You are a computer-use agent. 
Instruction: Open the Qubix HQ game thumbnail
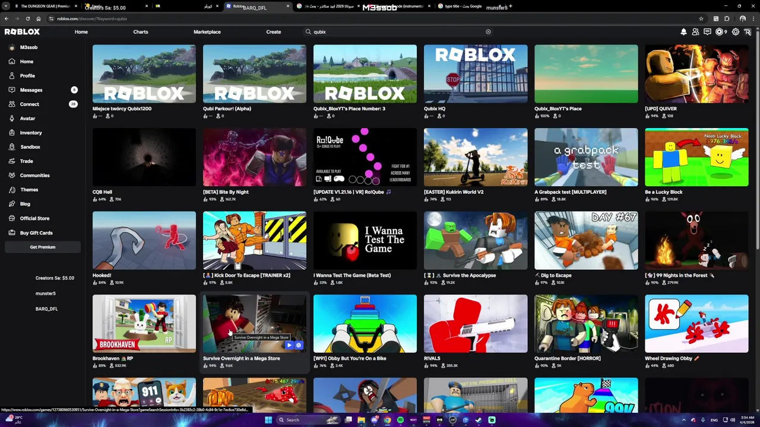pyautogui.click(x=476, y=74)
